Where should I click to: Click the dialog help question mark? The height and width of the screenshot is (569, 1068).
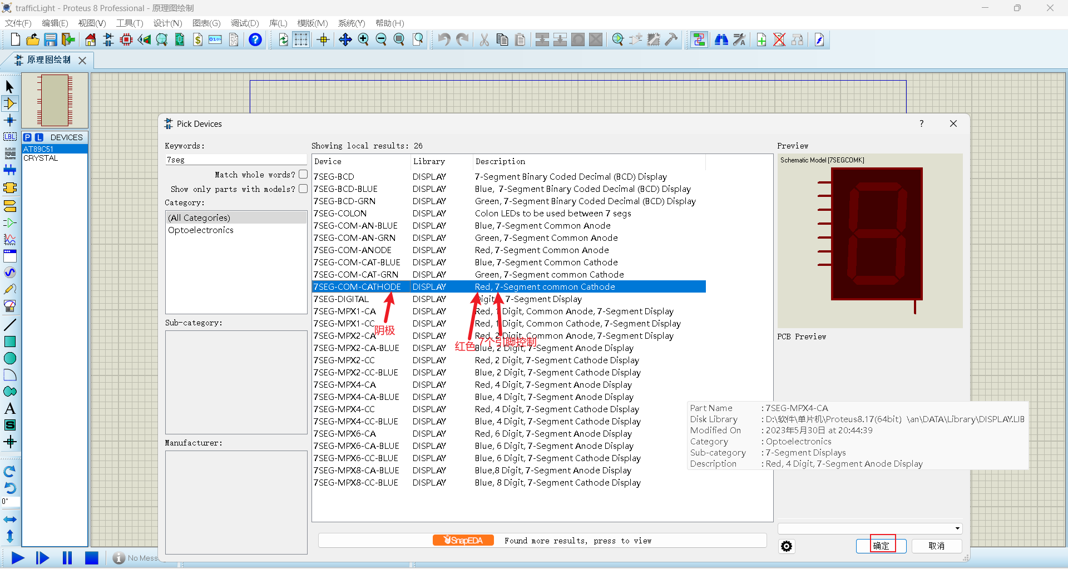pyautogui.click(x=922, y=123)
